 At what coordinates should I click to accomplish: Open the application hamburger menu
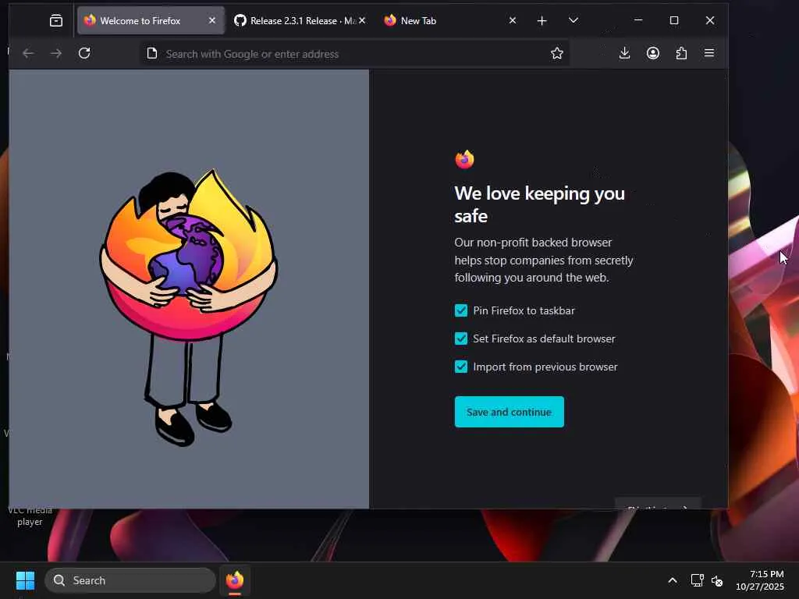(709, 53)
